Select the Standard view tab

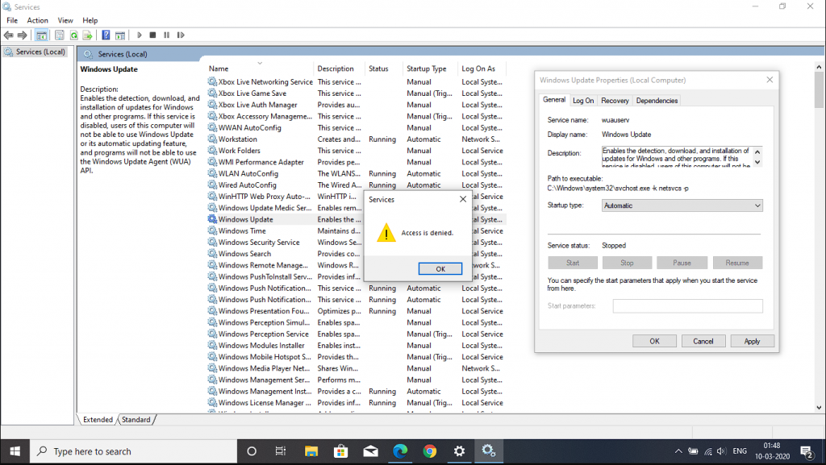(x=136, y=420)
